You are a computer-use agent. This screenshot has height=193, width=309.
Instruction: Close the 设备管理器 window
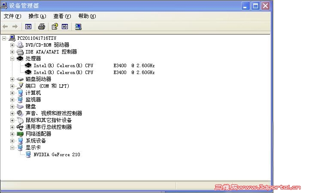click(266, 6)
